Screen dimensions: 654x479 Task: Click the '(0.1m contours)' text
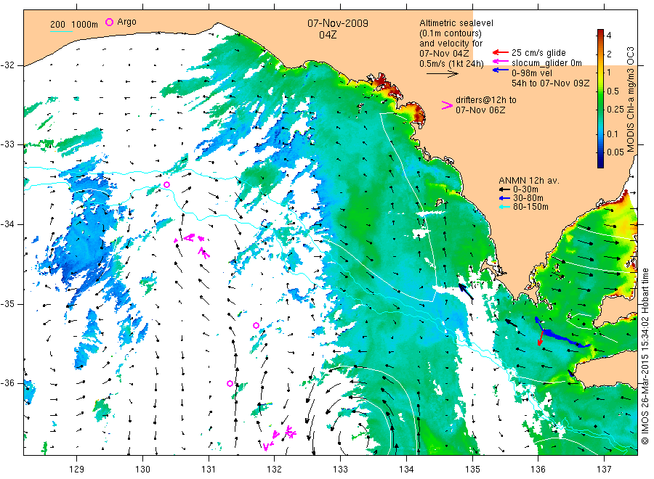451,33
